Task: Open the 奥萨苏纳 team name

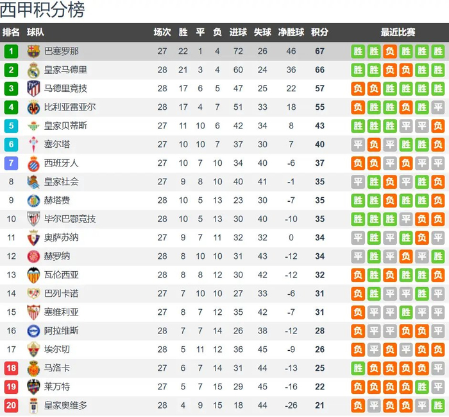Action: click(61, 238)
